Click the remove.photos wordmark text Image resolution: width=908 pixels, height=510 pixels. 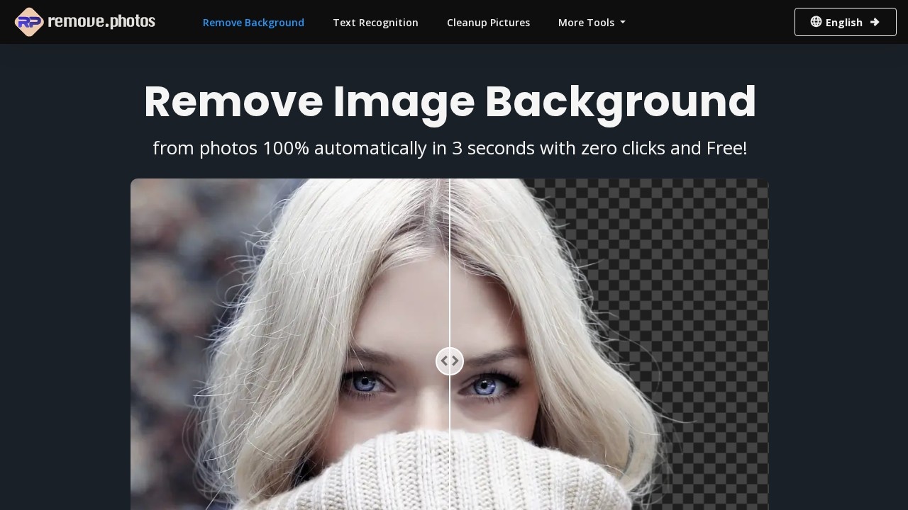(101, 22)
